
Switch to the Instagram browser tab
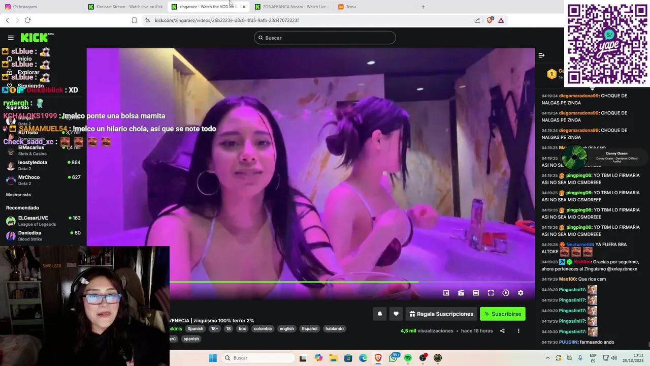point(41,7)
